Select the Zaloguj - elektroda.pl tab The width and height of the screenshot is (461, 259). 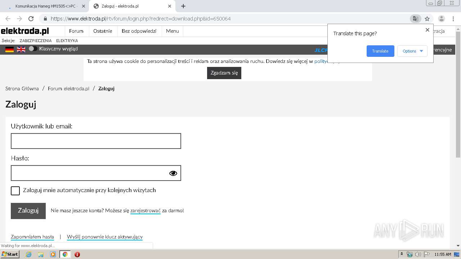(x=132, y=6)
